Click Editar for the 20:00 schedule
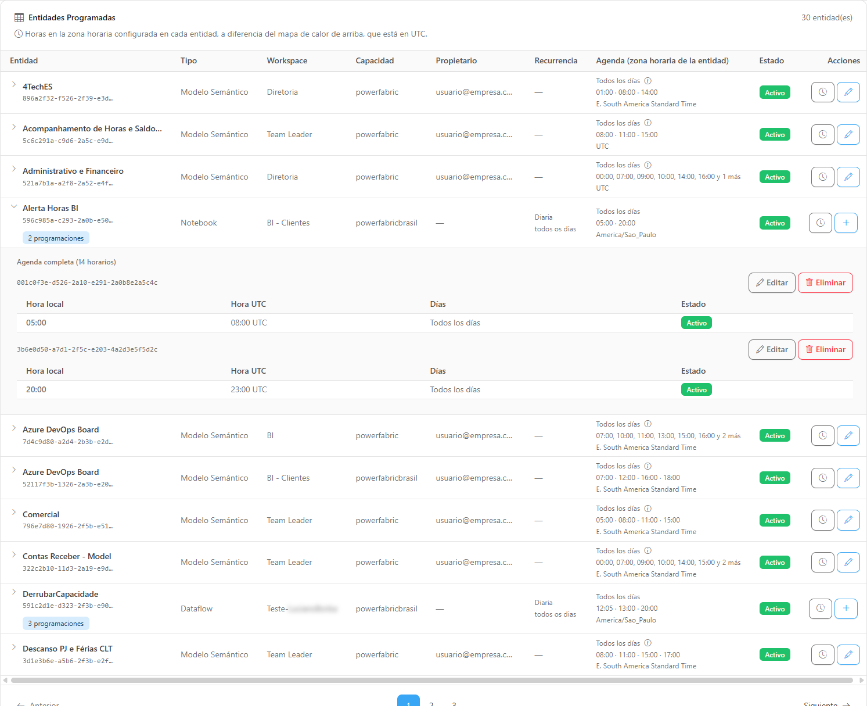The width and height of the screenshot is (867, 723). pyautogui.click(x=772, y=350)
